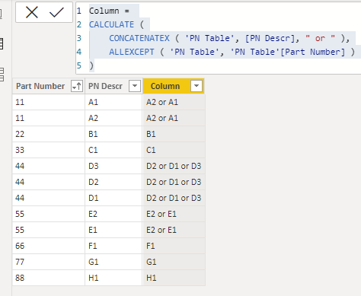Viewport: 361px width, 296px height.
Task: Select Column cell for row H1
Action: point(174,278)
